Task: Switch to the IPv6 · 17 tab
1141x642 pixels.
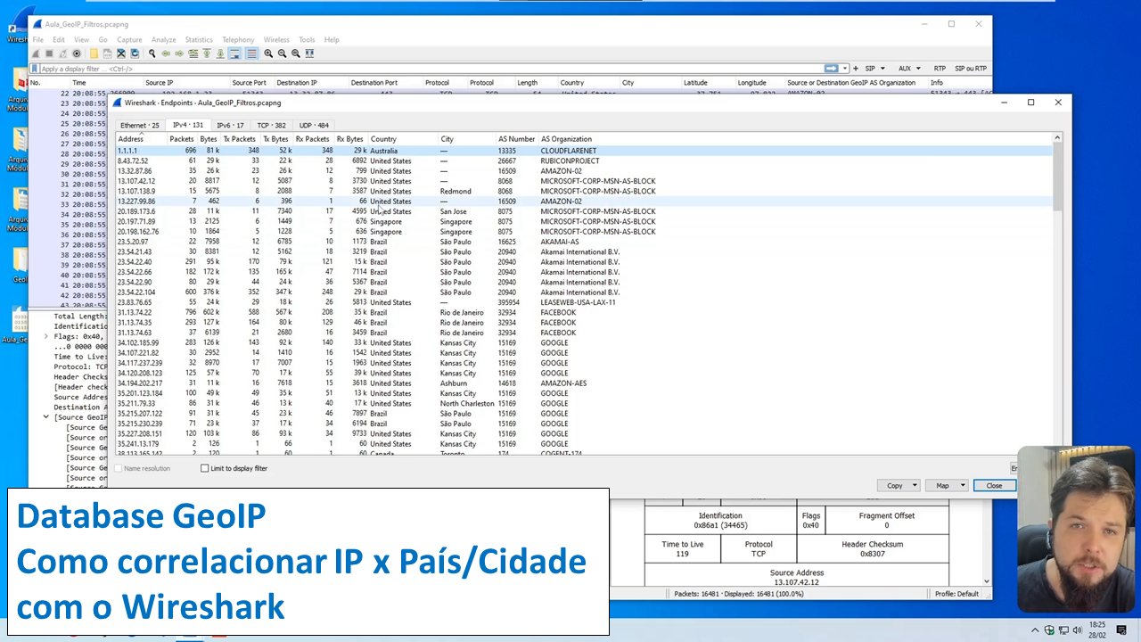Action: point(230,126)
